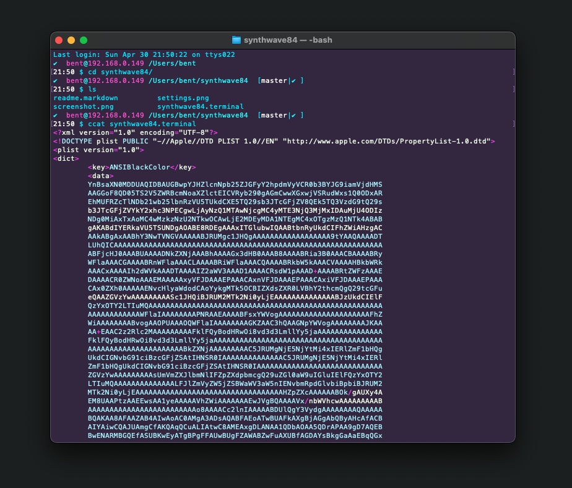Click the ANSIBlackColor key text

(140, 167)
